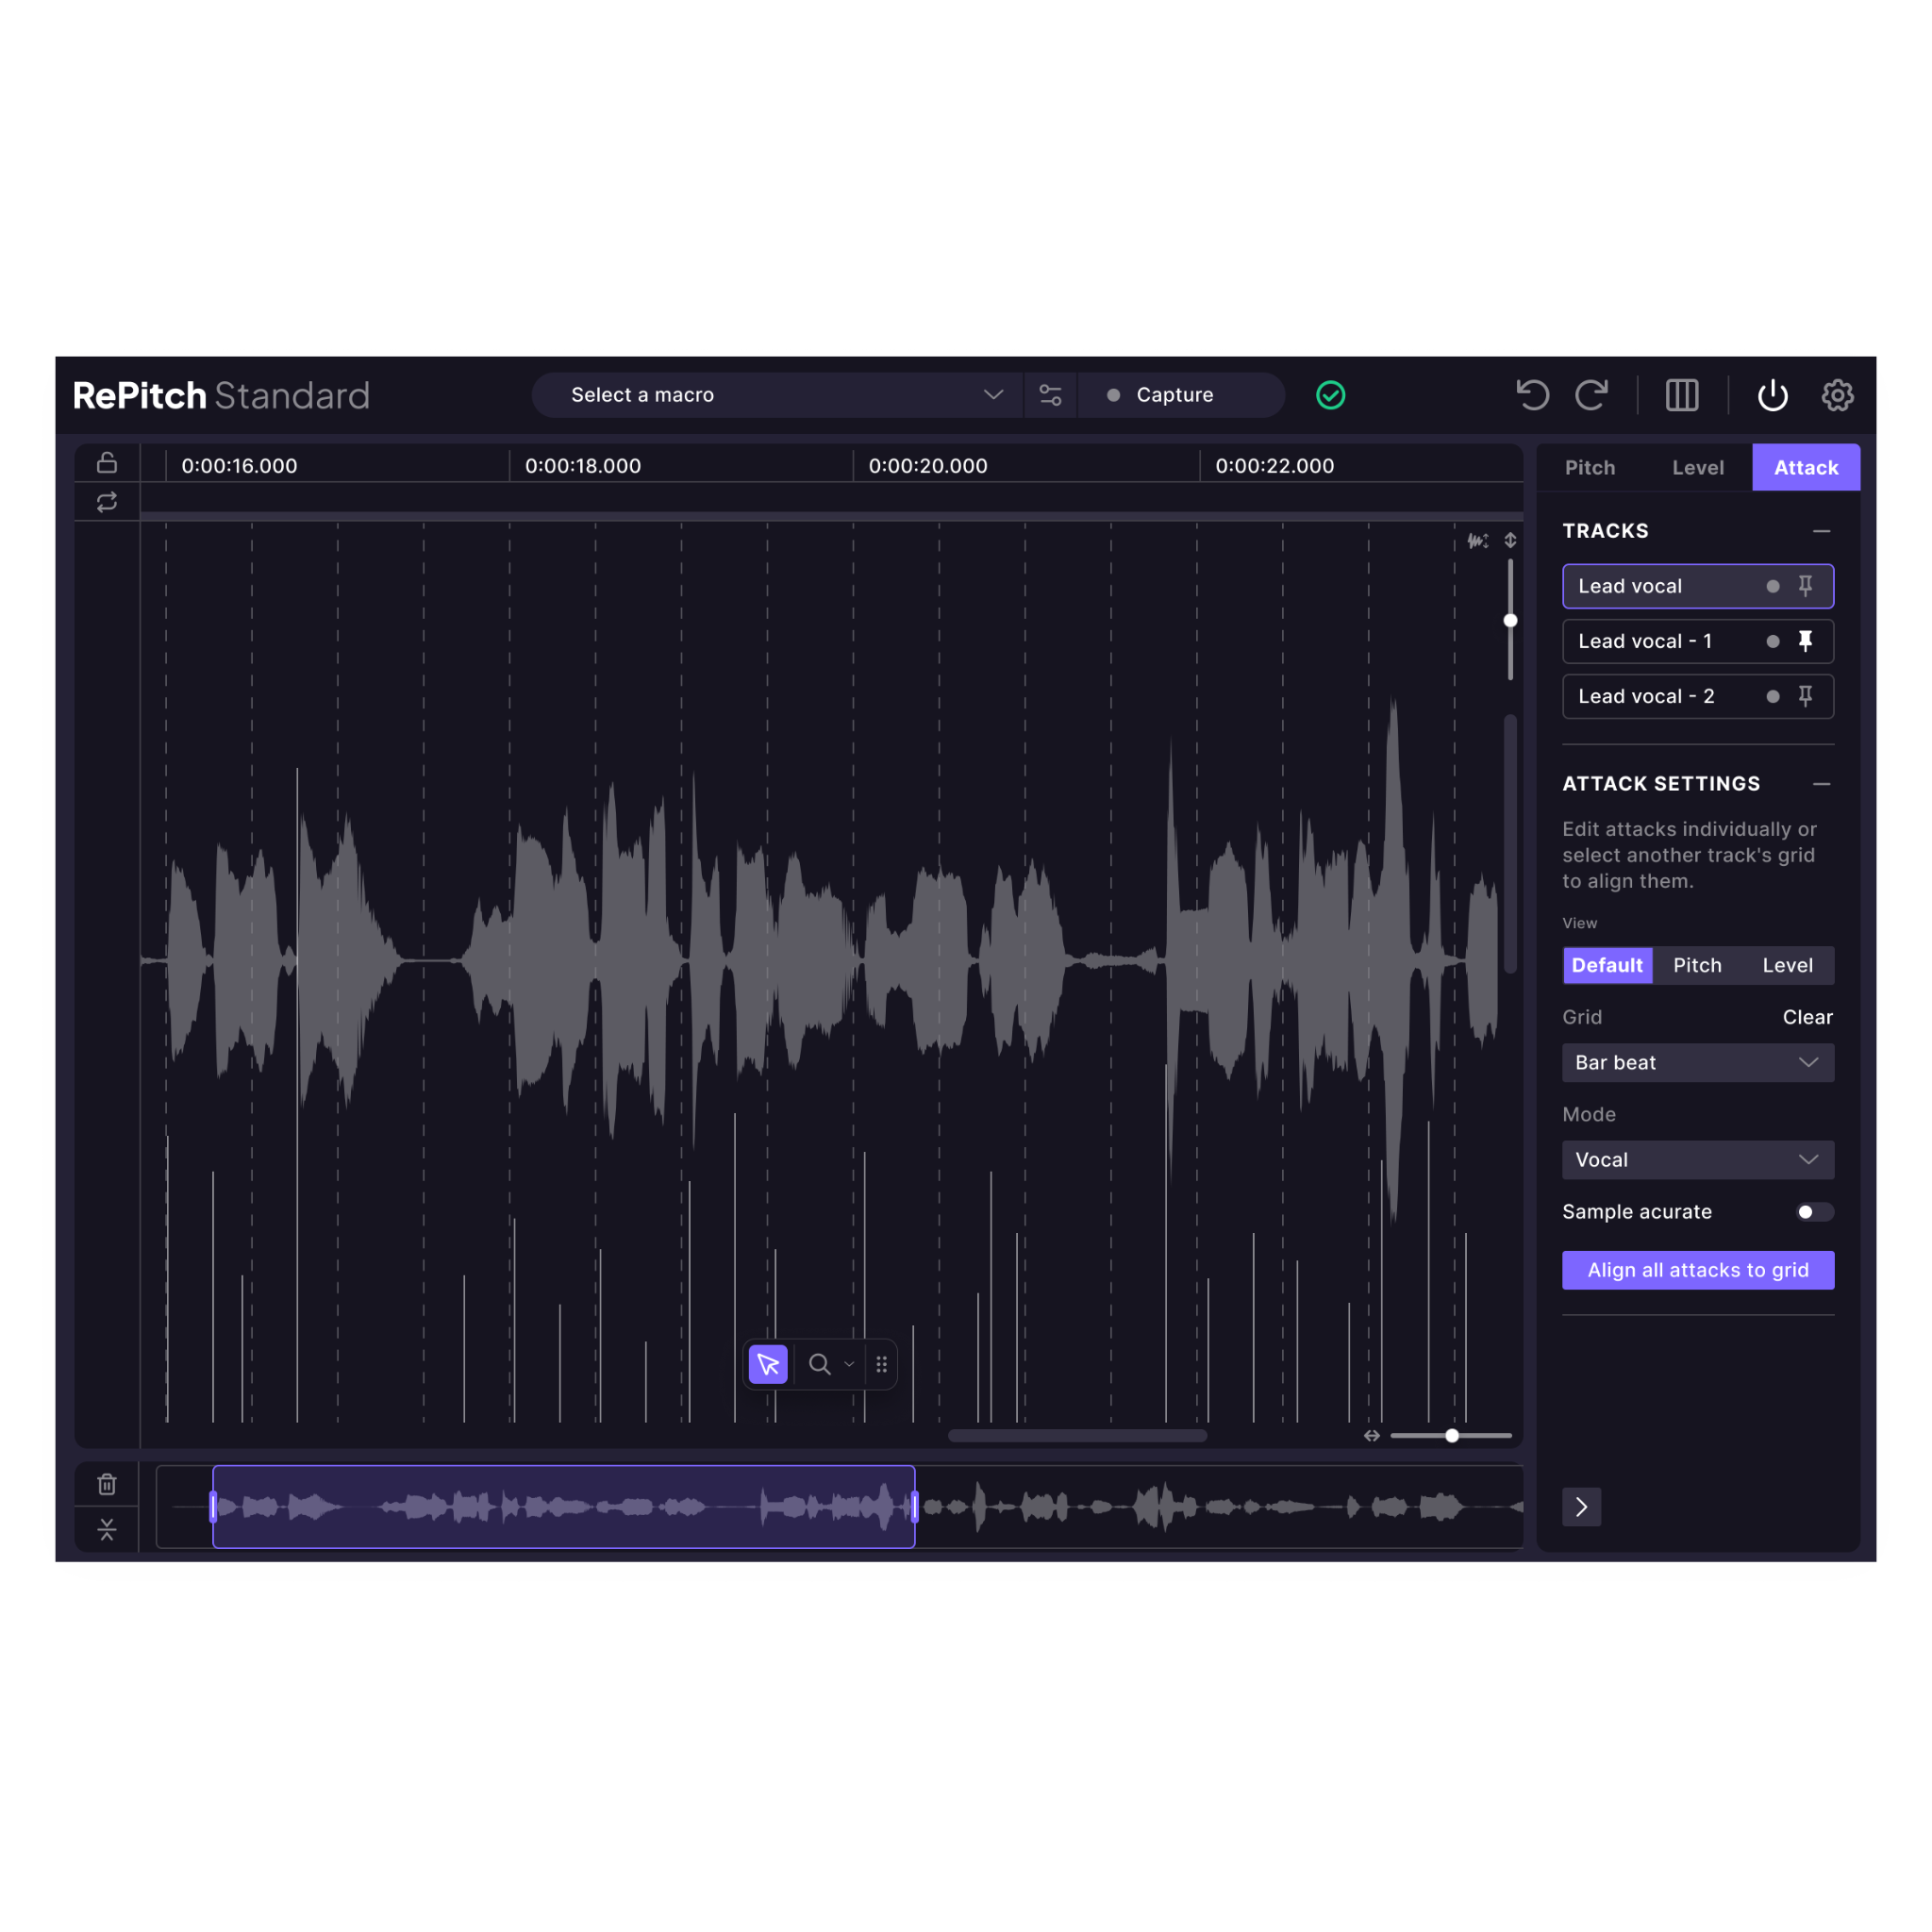Click the loop cycle icon

(x=107, y=502)
